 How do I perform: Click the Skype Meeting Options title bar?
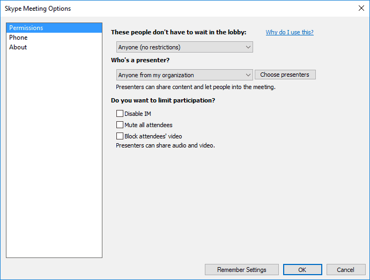pos(161,9)
